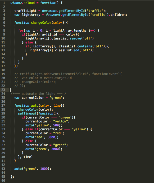Click 'else' keyword on line 36
Image resolution: width=154 pixels, height=183 pixels.
click(x=29, y=141)
